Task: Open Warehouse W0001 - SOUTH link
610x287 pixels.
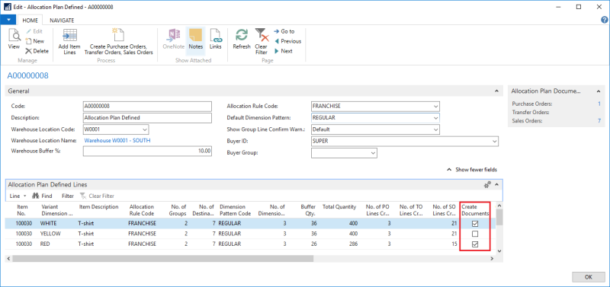Action: (x=117, y=141)
